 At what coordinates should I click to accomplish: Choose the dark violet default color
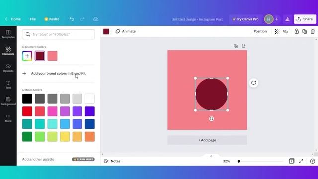point(90,111)
